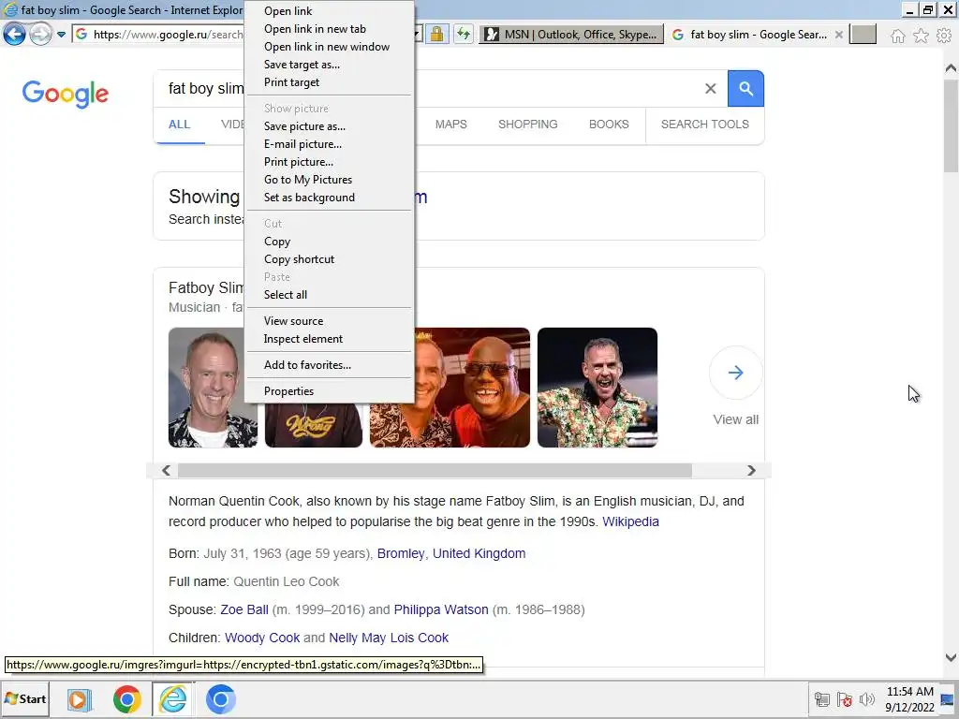
Task: Open the media player taskbar icon
Action: pos(79,699)
